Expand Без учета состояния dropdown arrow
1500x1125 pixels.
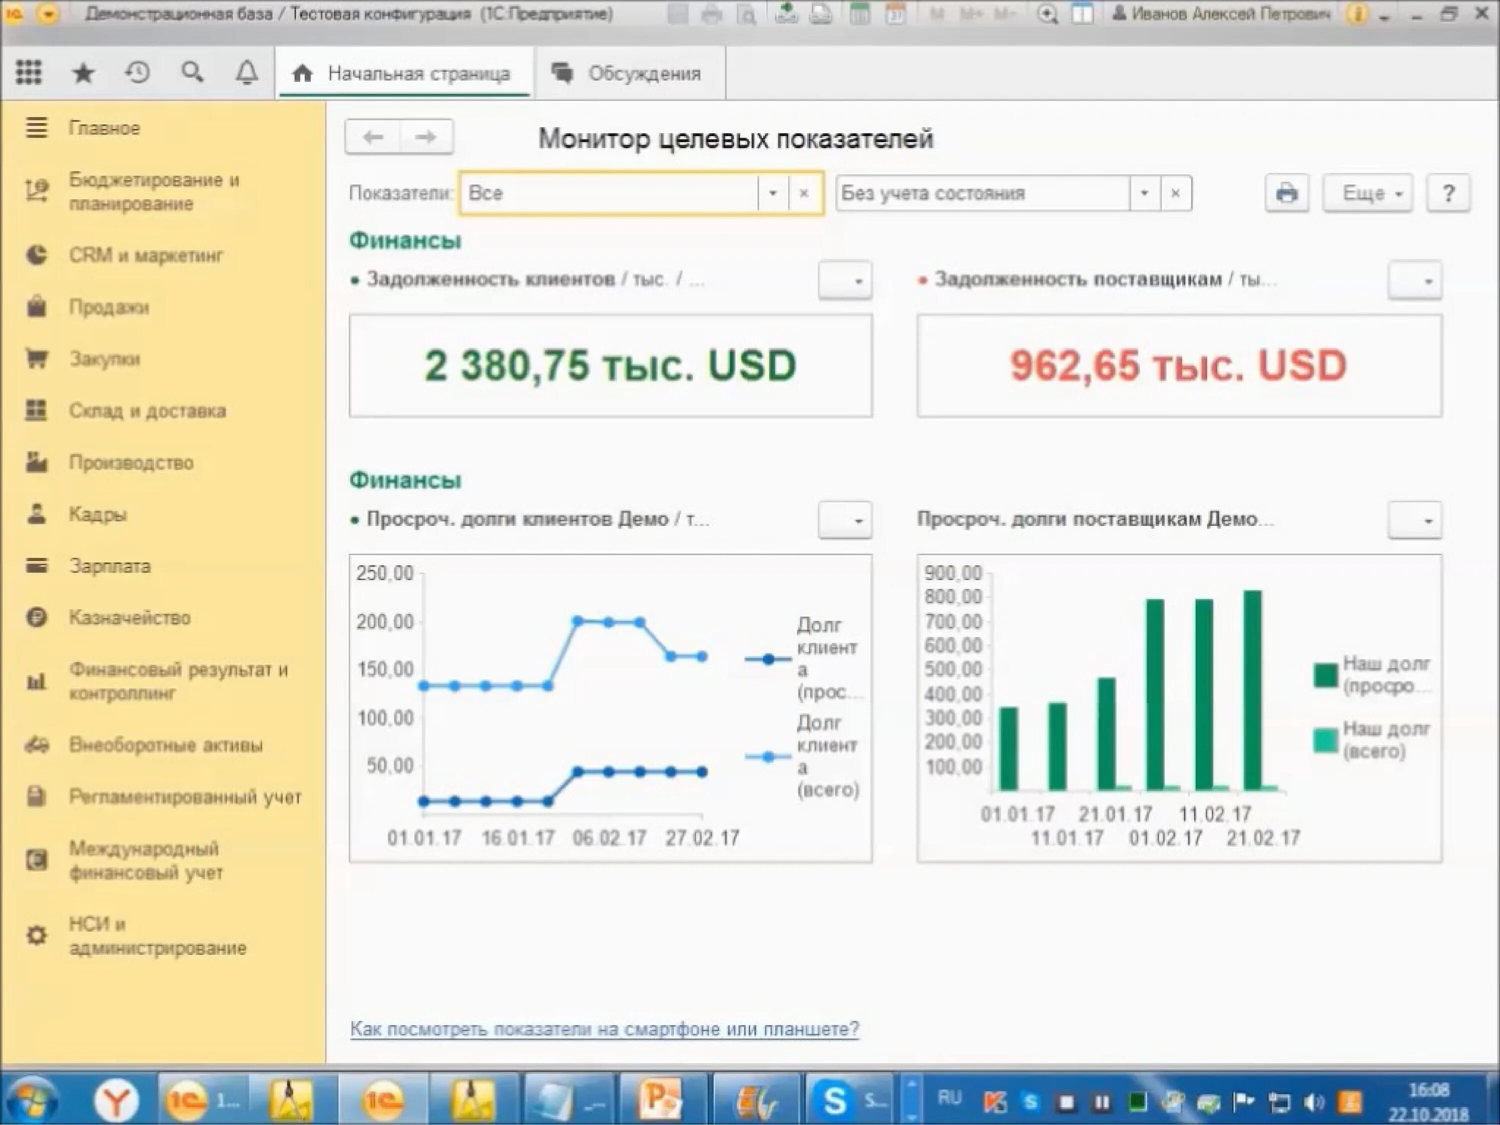click(x=1144, y=193)
